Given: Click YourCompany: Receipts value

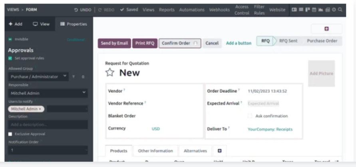Looking at the screenshot, I should tap(270, 129).
